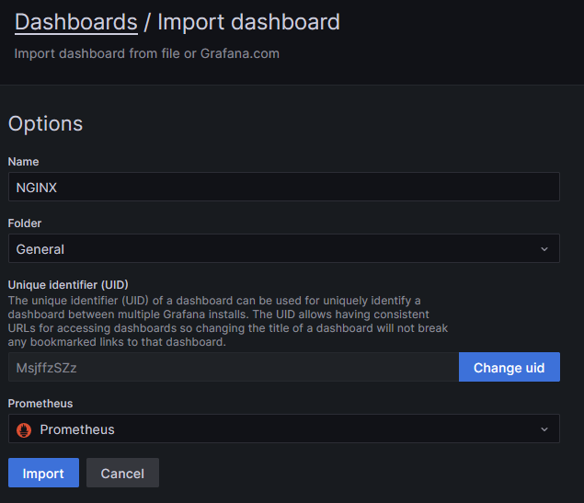Click the Folder field label
The image size is (584, 503).
click(25, 223)
